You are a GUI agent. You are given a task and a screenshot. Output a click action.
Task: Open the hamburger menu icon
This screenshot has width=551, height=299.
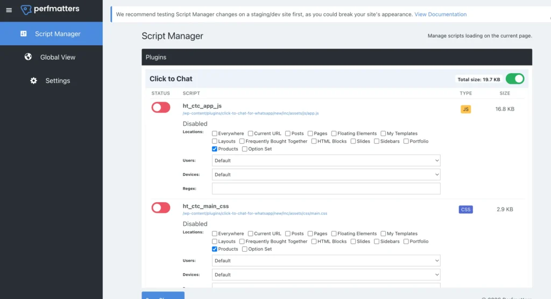[9, 10]
